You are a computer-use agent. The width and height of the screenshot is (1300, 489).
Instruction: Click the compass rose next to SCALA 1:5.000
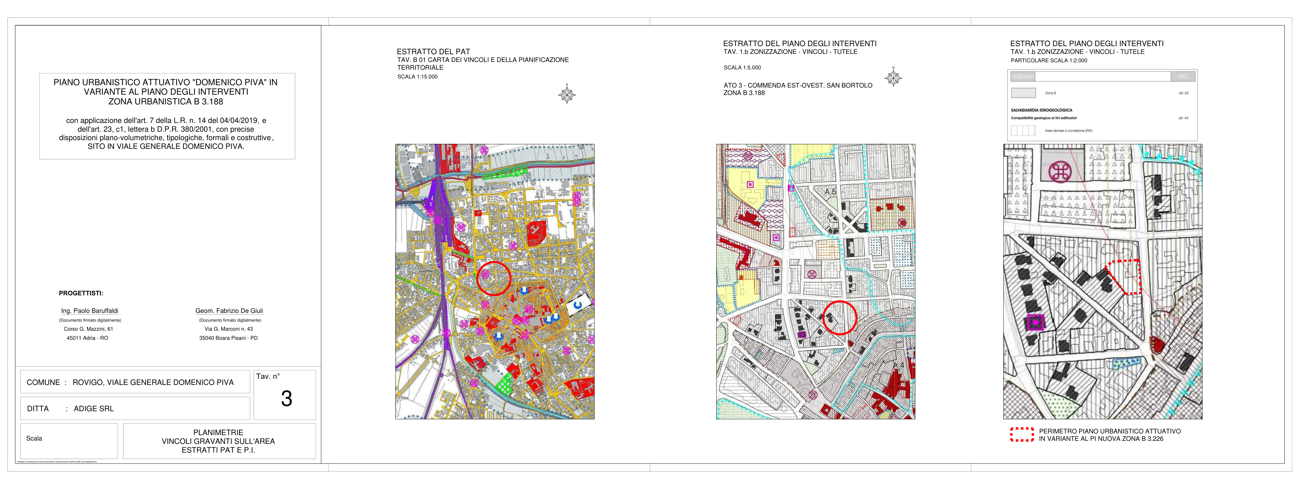tap(893, 78)
